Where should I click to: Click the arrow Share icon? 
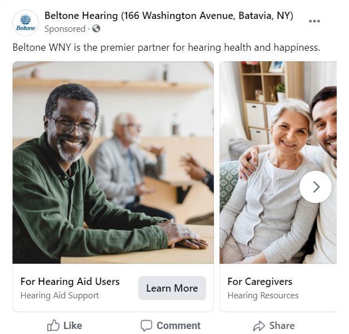click(259, 326)
